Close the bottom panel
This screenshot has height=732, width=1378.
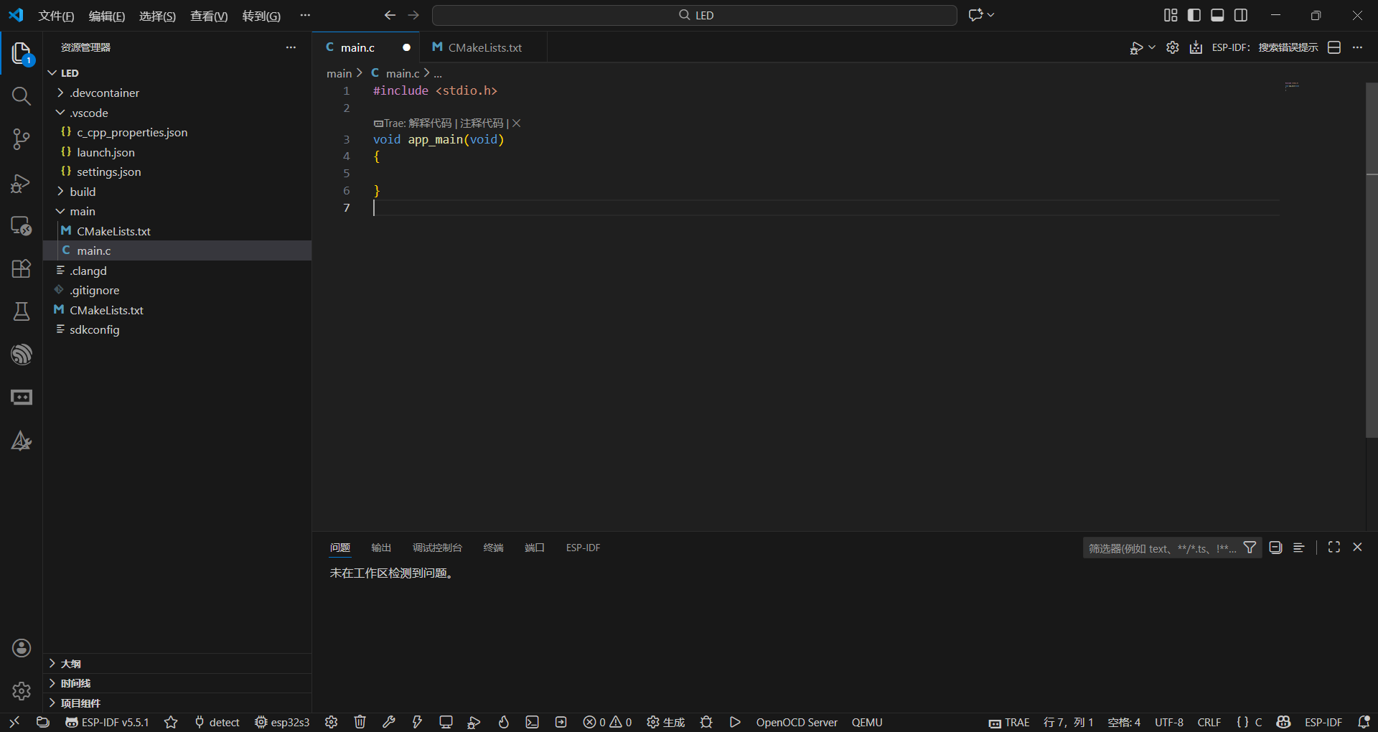(x=1357, y=547)
